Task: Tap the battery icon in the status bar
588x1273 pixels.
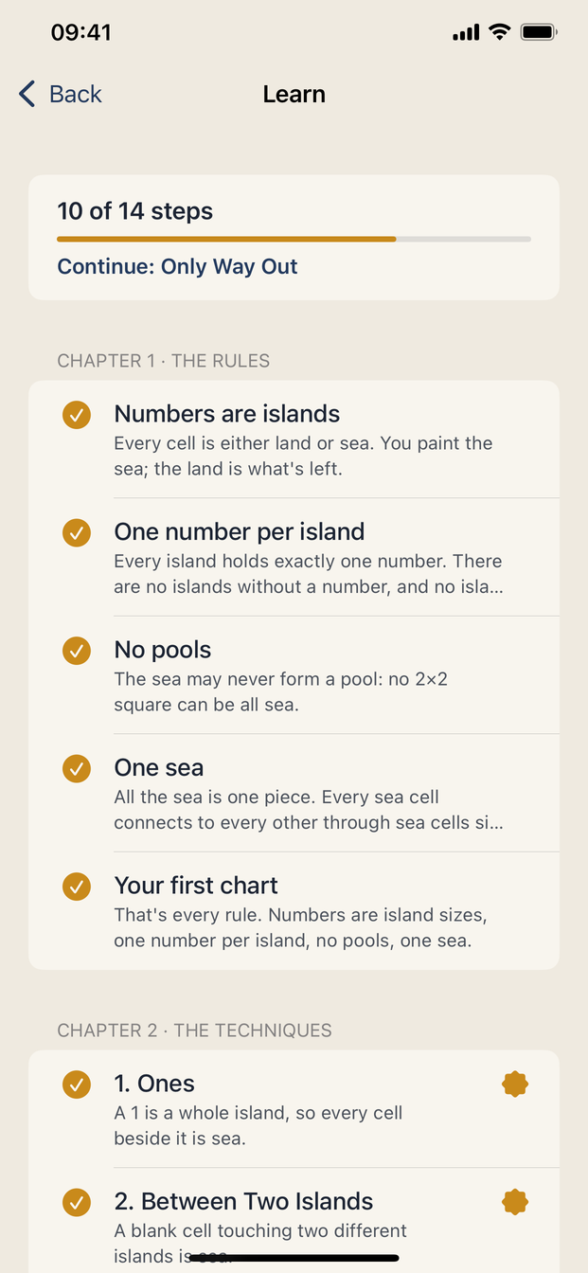Action: point(539,32)
